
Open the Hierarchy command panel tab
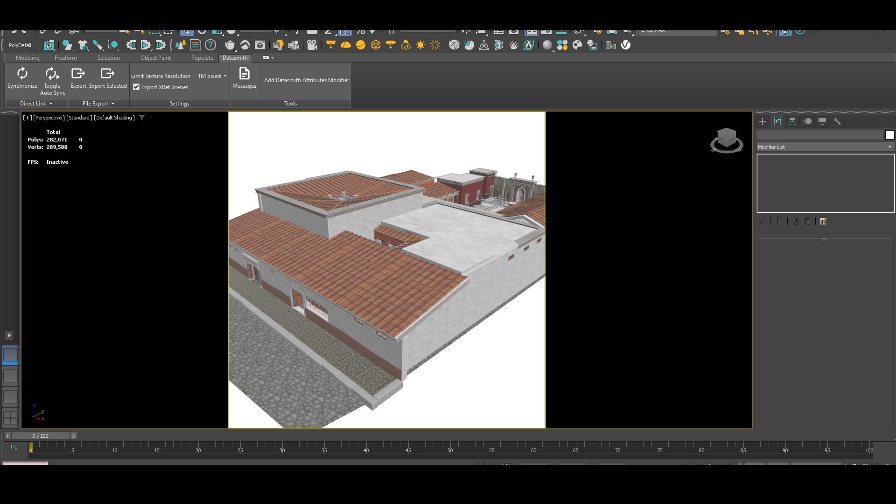(x=792, y=121)
